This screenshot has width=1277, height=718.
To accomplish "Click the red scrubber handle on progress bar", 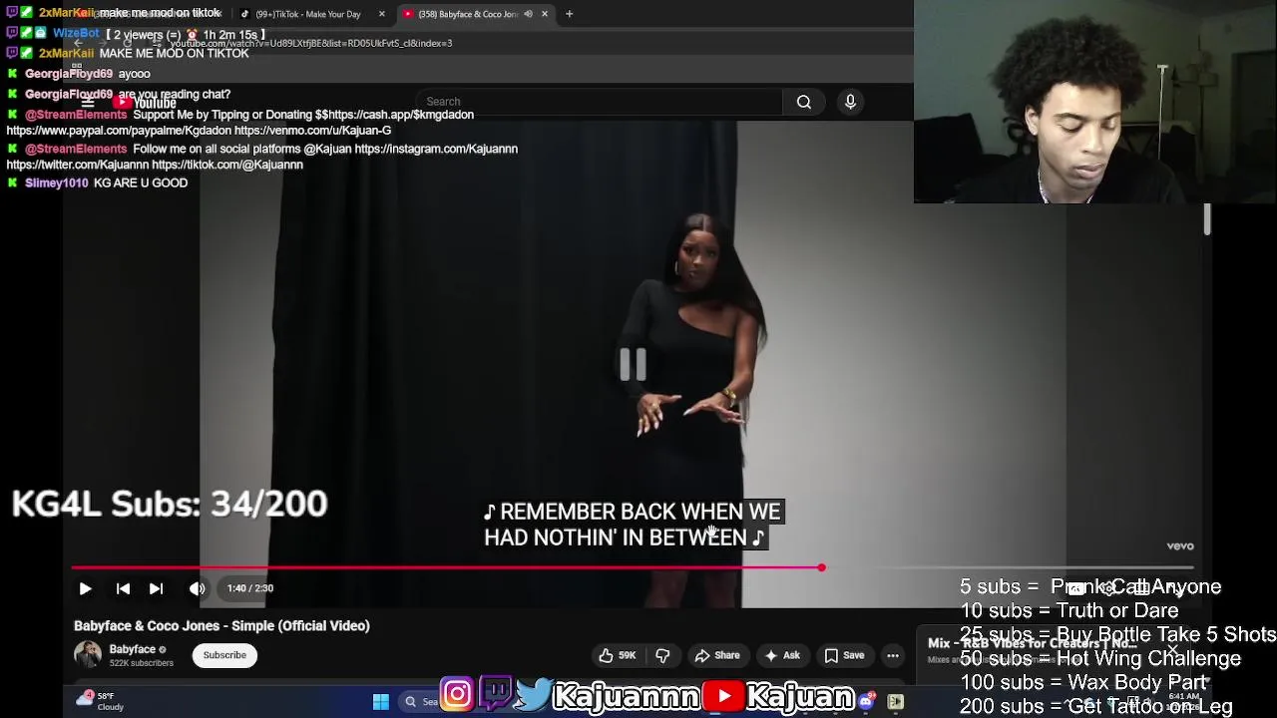I will [x=821, y=567].
